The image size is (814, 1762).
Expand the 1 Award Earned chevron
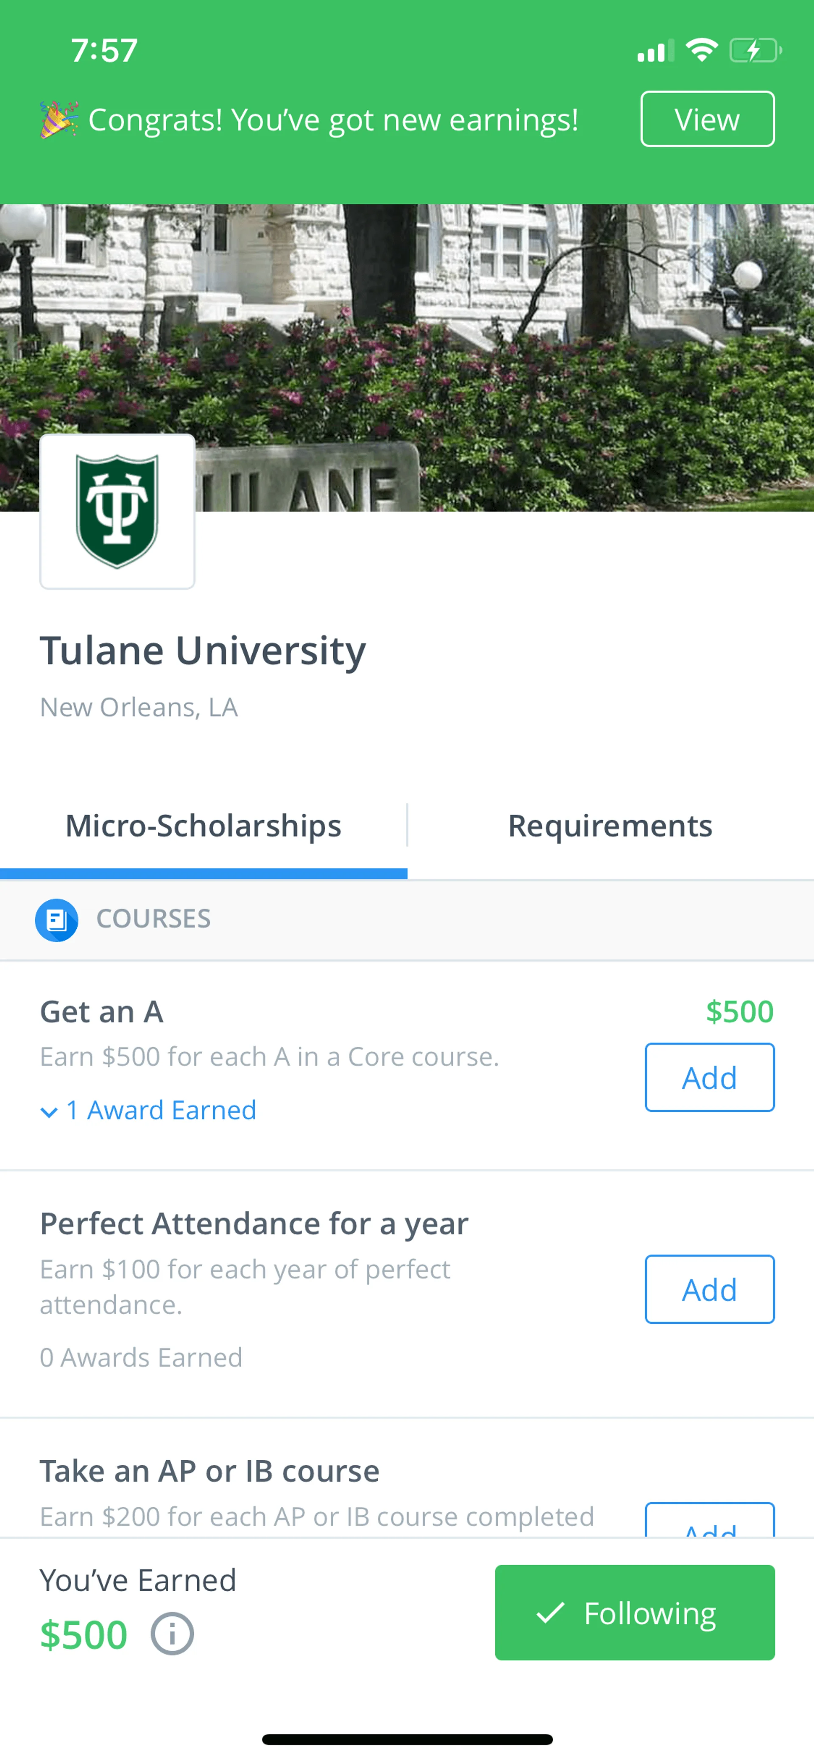(x=49, y=1111)
